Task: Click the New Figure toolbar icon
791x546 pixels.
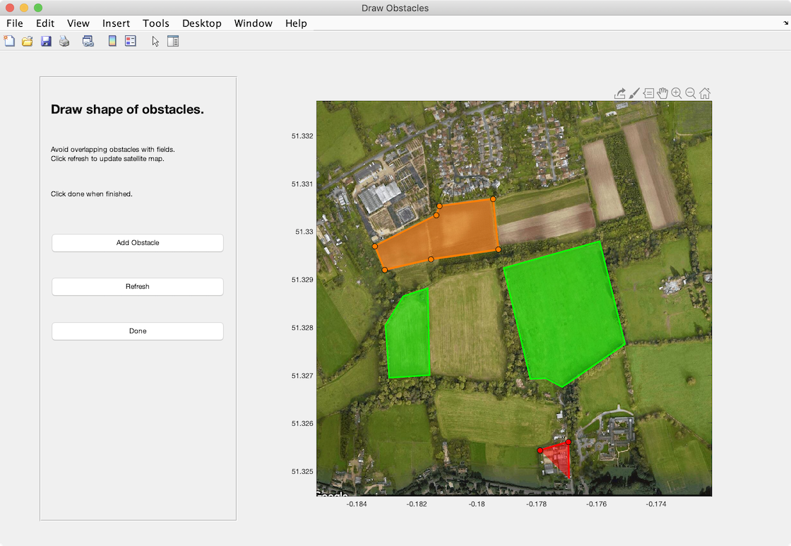Action: tap(9, 42)
